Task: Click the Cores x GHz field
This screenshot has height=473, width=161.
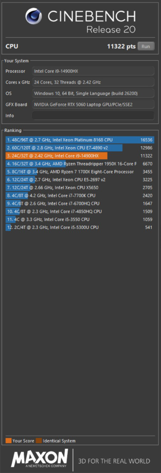Action: click(93, 82)
